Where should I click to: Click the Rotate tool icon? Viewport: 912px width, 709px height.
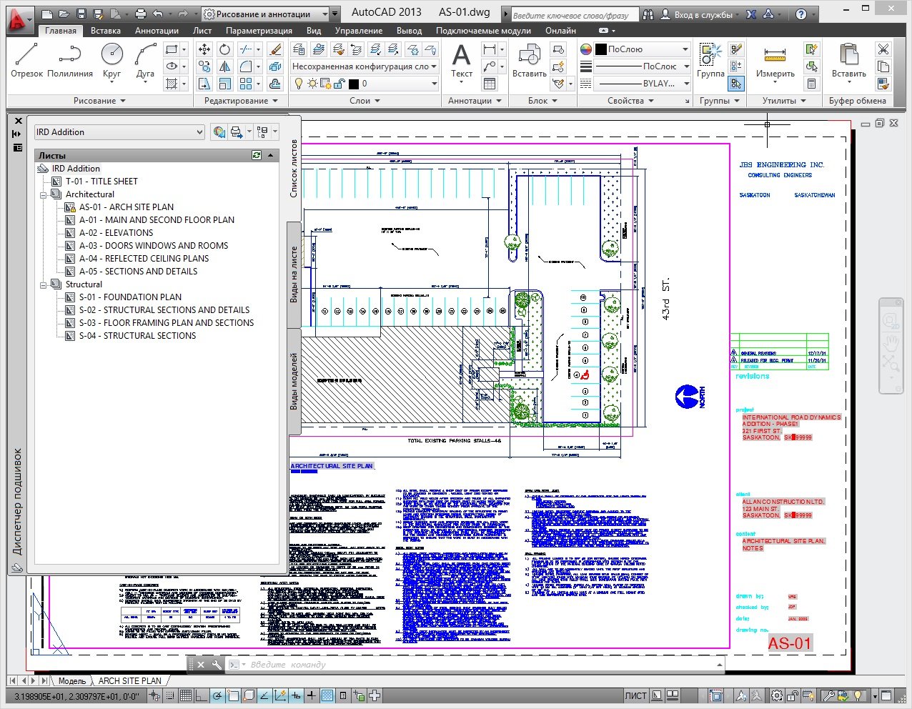click(x=225, y=49)
